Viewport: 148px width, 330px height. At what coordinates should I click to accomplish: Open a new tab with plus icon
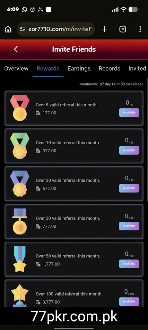104,29
